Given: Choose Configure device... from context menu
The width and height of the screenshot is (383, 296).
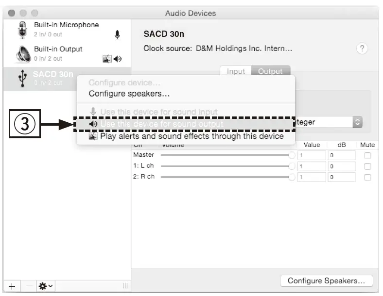Looking at the screenshot, I should [x=124, y=82].
